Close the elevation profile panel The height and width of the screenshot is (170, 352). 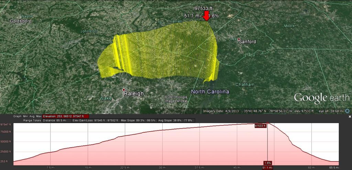click(350, 117)
